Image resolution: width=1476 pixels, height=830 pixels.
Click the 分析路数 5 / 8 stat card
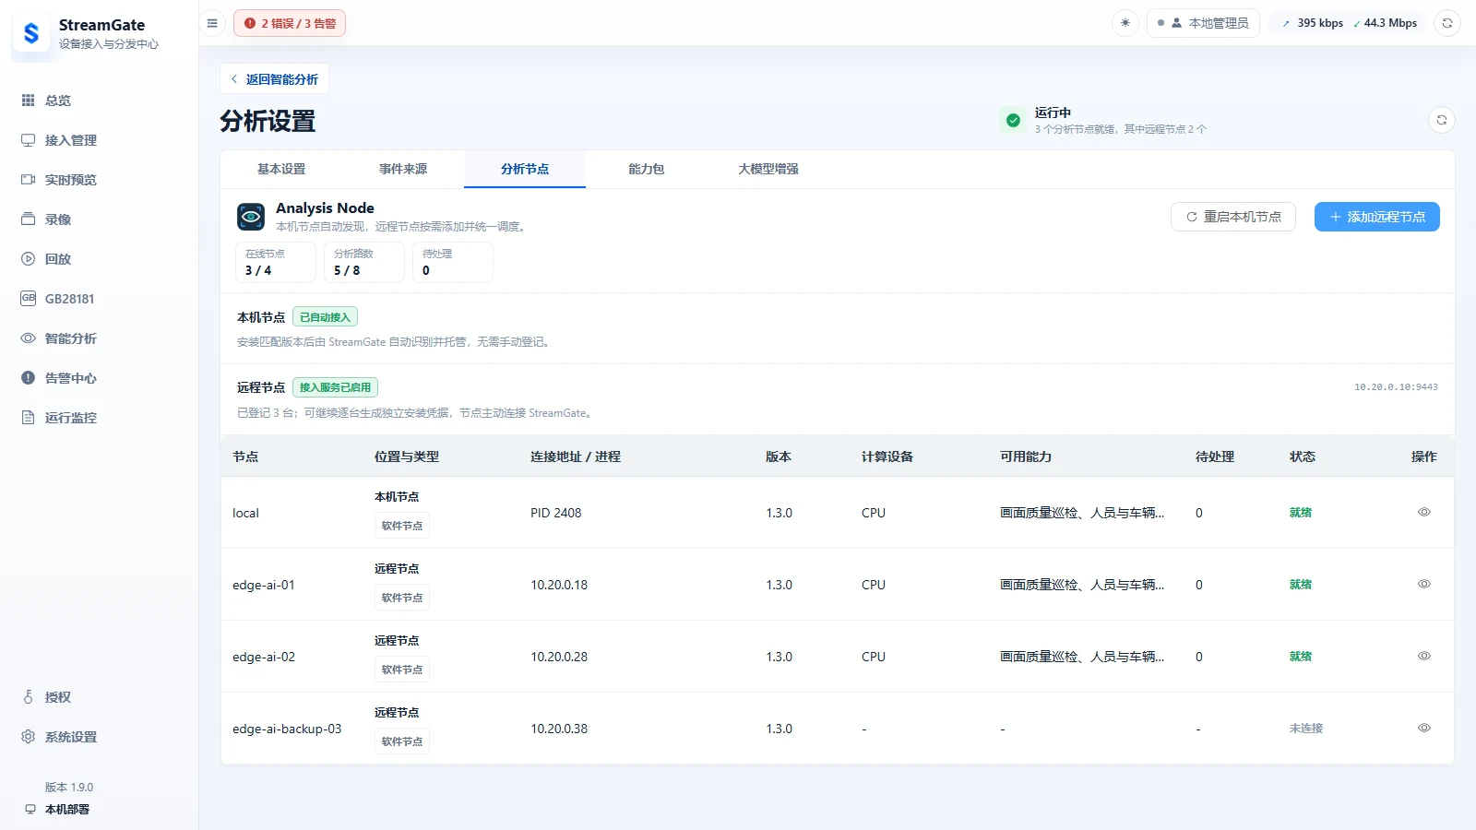tap(364, 262)
